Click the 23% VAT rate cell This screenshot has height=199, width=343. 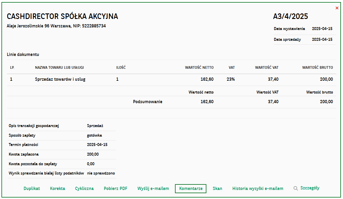point(231,79)
